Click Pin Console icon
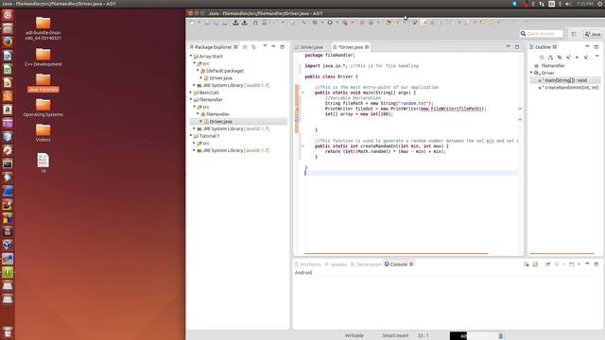This screenshot has width=605, height=340. [x=547, y=264]
